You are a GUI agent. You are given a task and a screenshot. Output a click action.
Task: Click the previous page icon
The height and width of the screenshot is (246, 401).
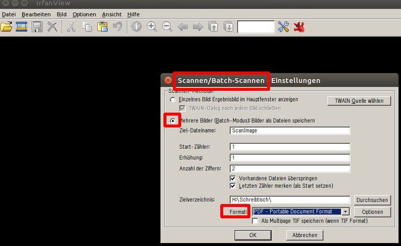tap(213, 27)
